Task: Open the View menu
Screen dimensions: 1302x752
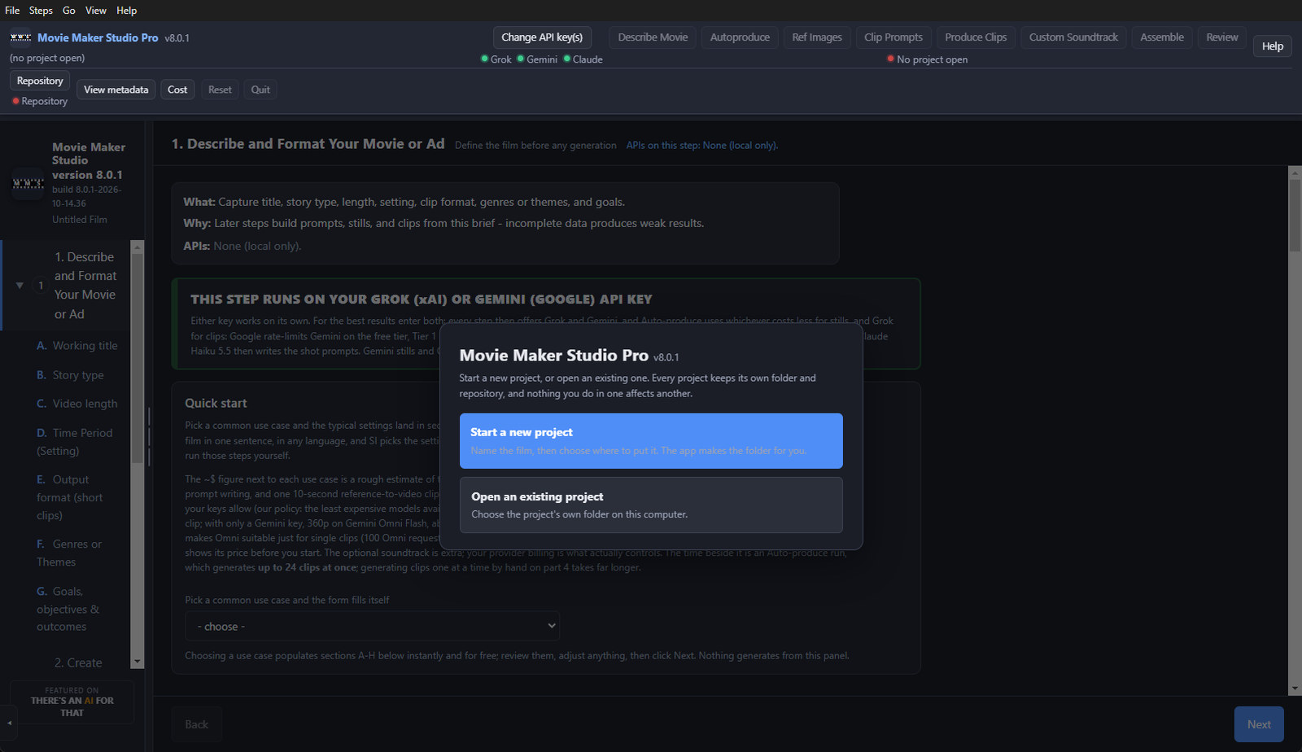Action: (96, 11)
